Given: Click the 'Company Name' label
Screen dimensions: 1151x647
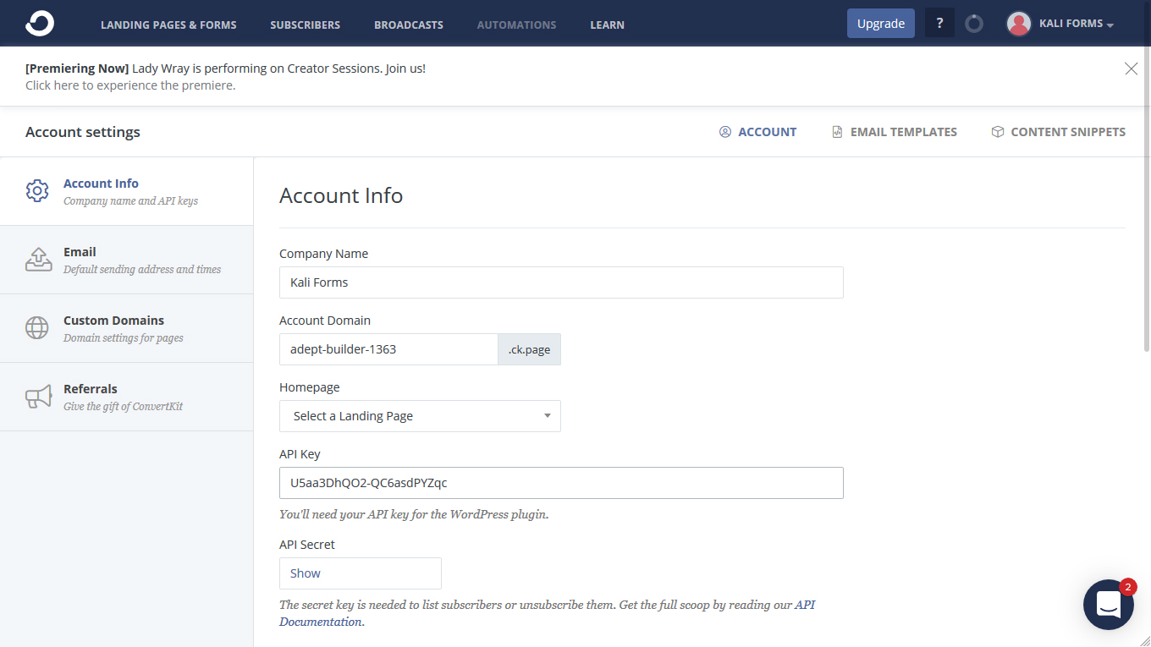Looking at the screenshot, I should click(x=323, y=254).
